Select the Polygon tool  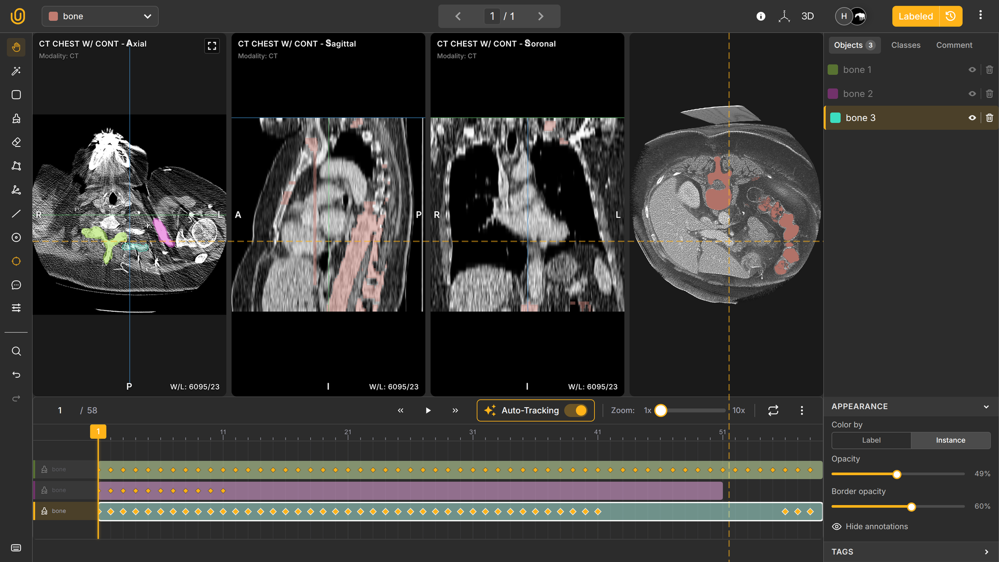(x=15, y=166)
